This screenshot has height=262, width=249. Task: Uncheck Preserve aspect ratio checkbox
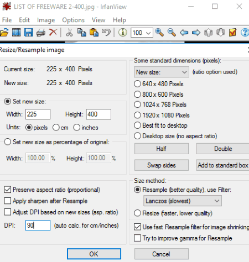[8, 190]
